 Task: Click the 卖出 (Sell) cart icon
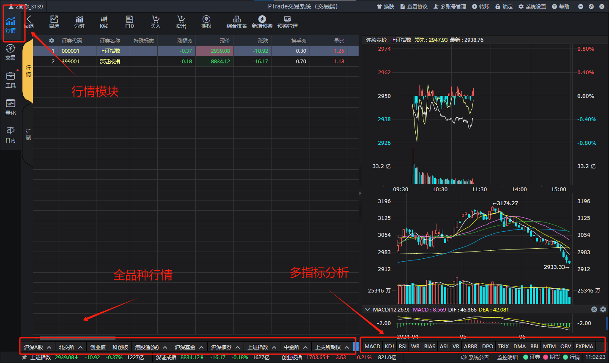(181, 22)
